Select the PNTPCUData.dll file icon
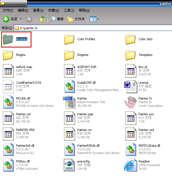 click(131, 149)
